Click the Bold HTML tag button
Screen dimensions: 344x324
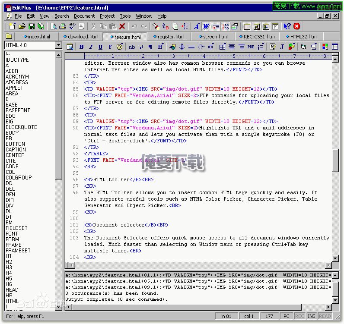point(81,47)
